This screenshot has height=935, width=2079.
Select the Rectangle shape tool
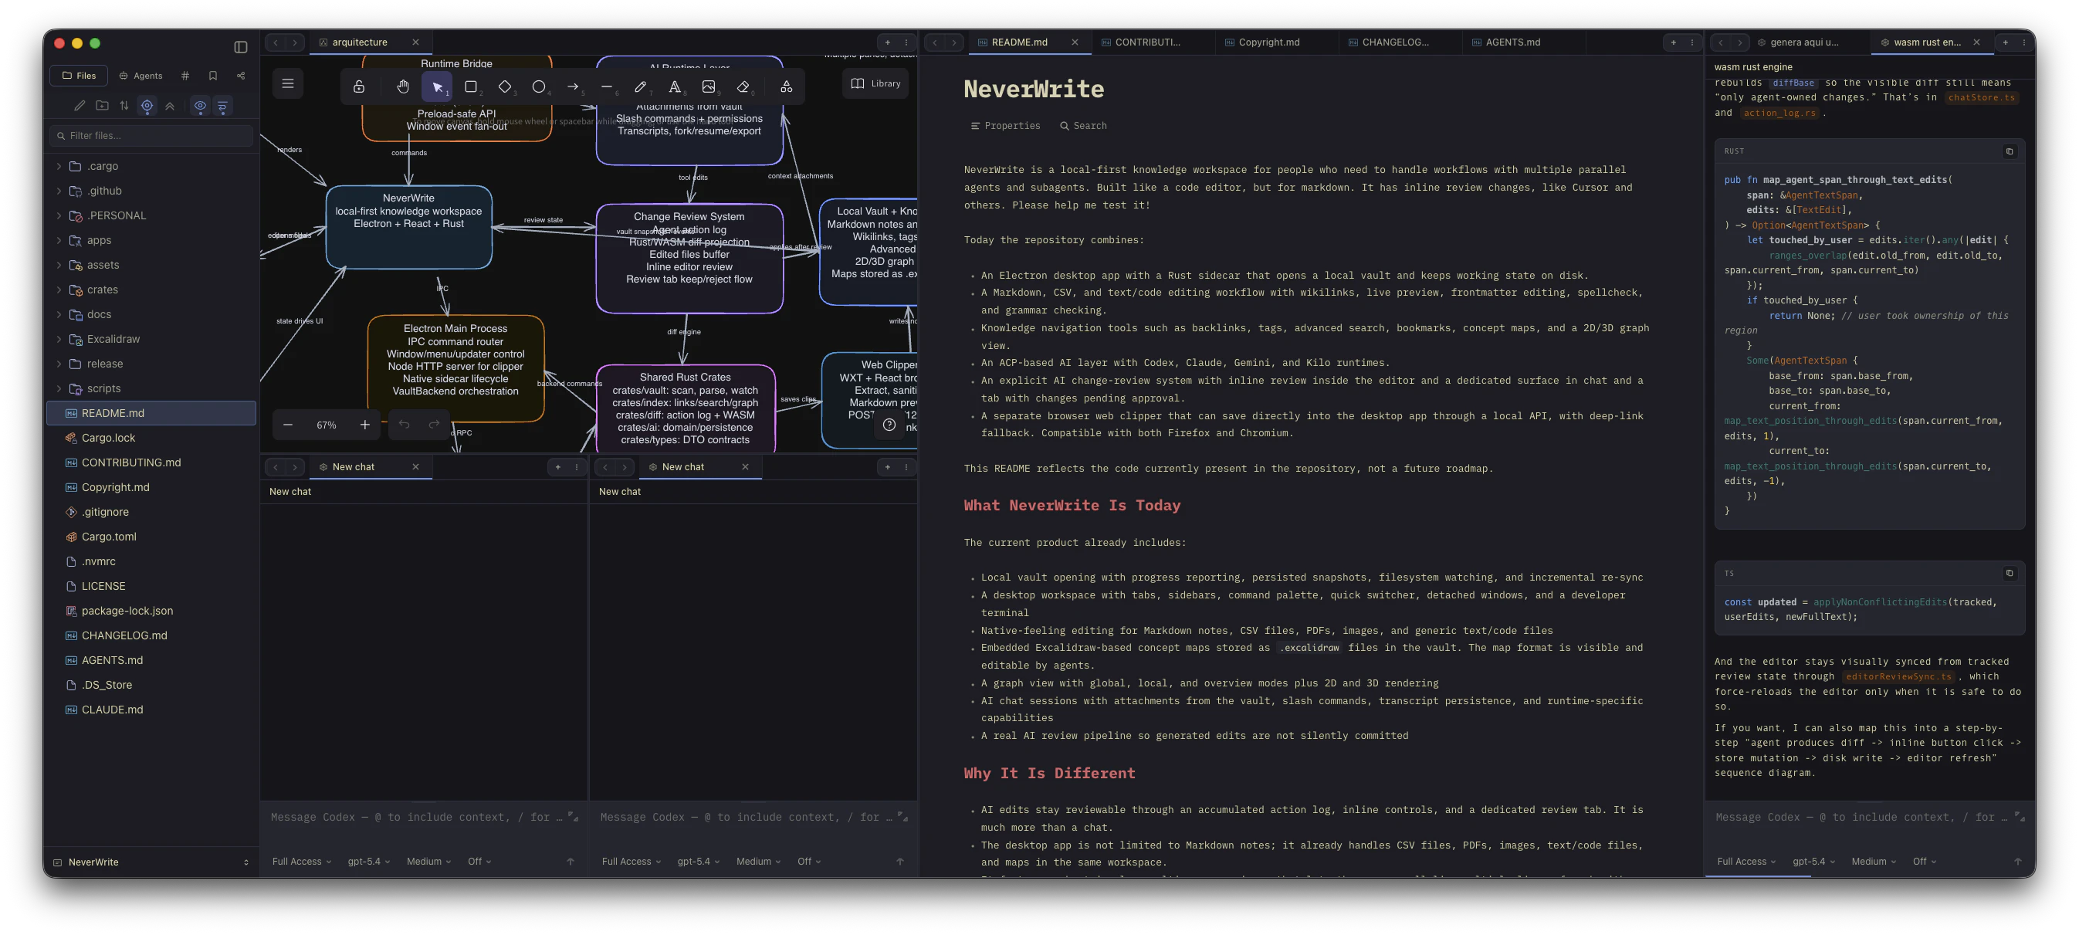click(472, 86)
